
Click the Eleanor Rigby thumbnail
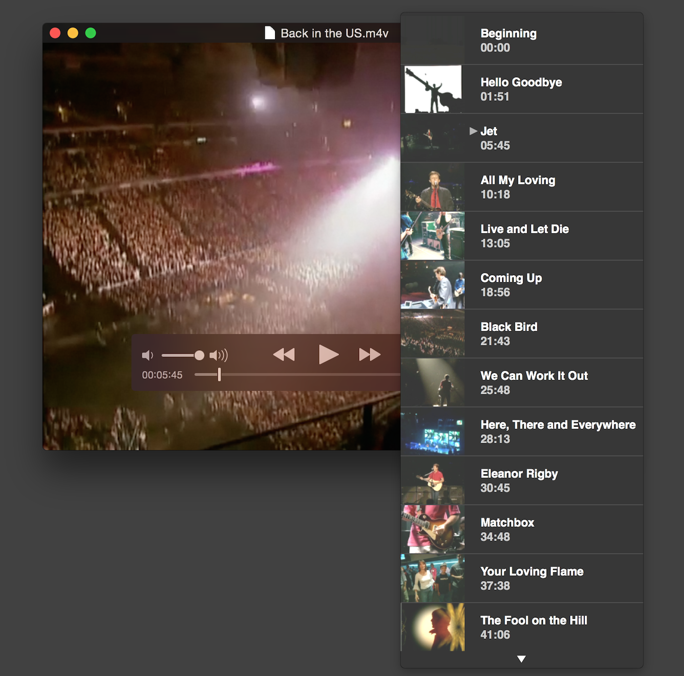tap(432, 480)
